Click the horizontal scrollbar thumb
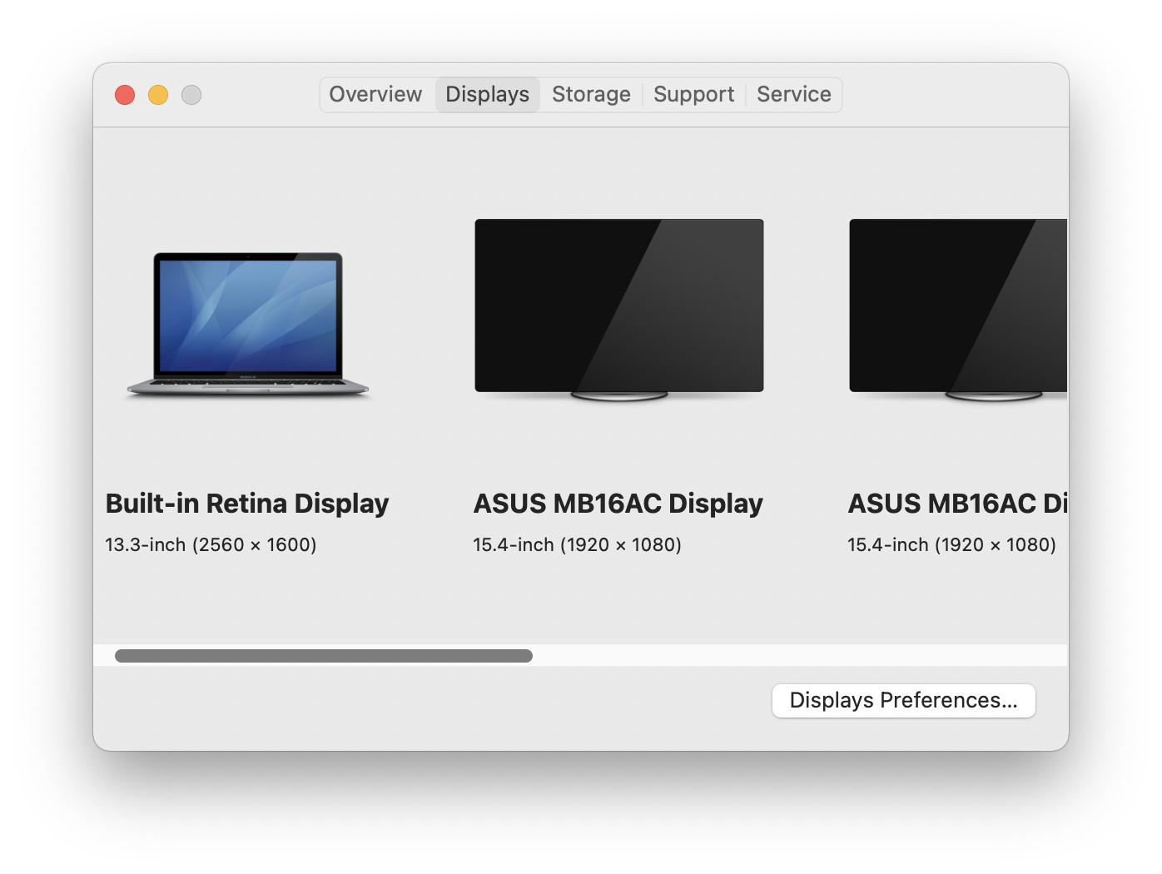This screenshot has height=874, width=1162. 324,656
